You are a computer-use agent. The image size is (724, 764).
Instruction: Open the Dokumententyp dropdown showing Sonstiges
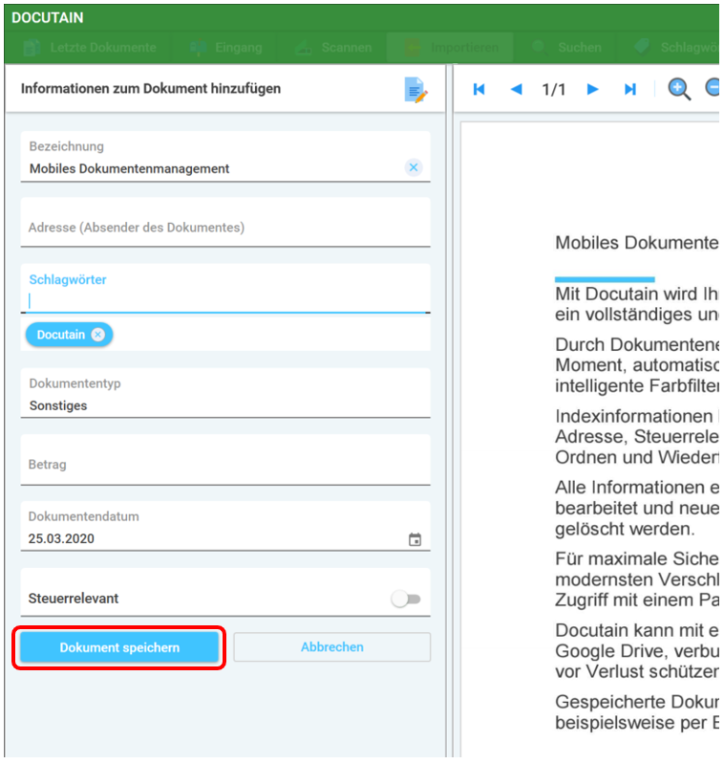[225, 393]
